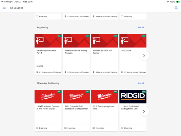Click E-learning screen icon under D-Handle Drill

pyautogui.click(x=65, y=128)
